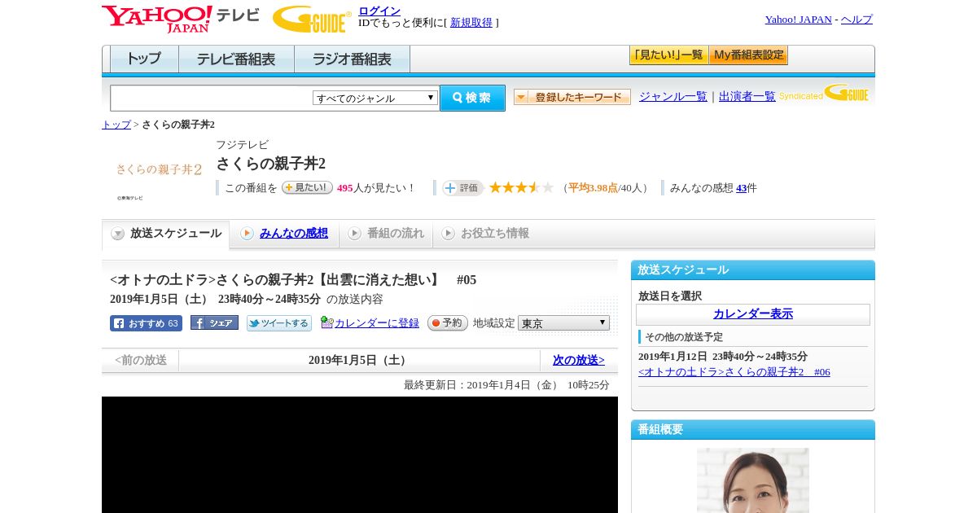This screenshot has height=513, width=977.
Task: Go to 次の放送> next broadcast
Action: pyautogui.click(x=579, y=360)
